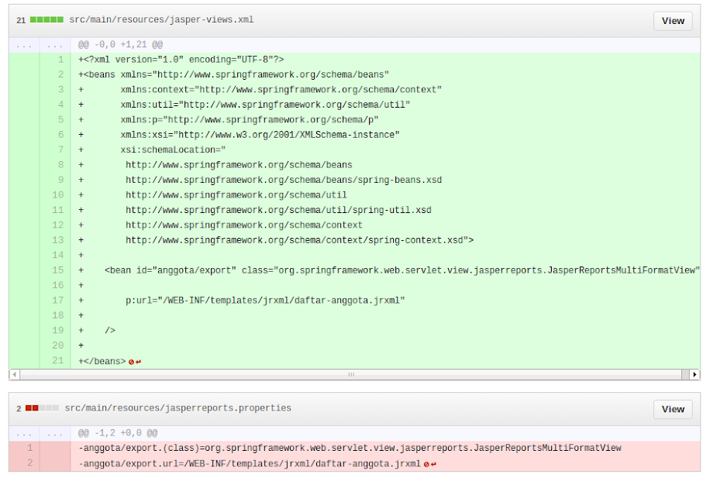
Task: Click line number 3 xmlns:context
Action: [60, 90]
